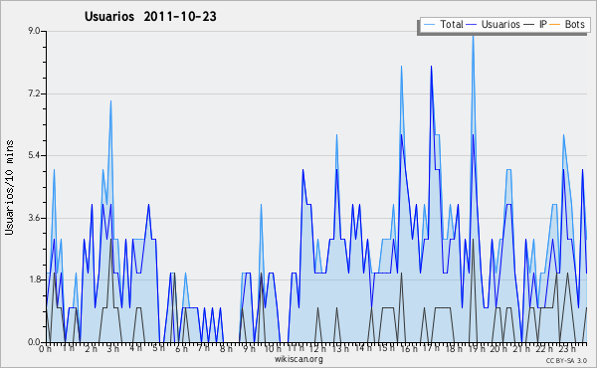
Task: Click the light blue Total legend line
Action: (x=429, y=24)
